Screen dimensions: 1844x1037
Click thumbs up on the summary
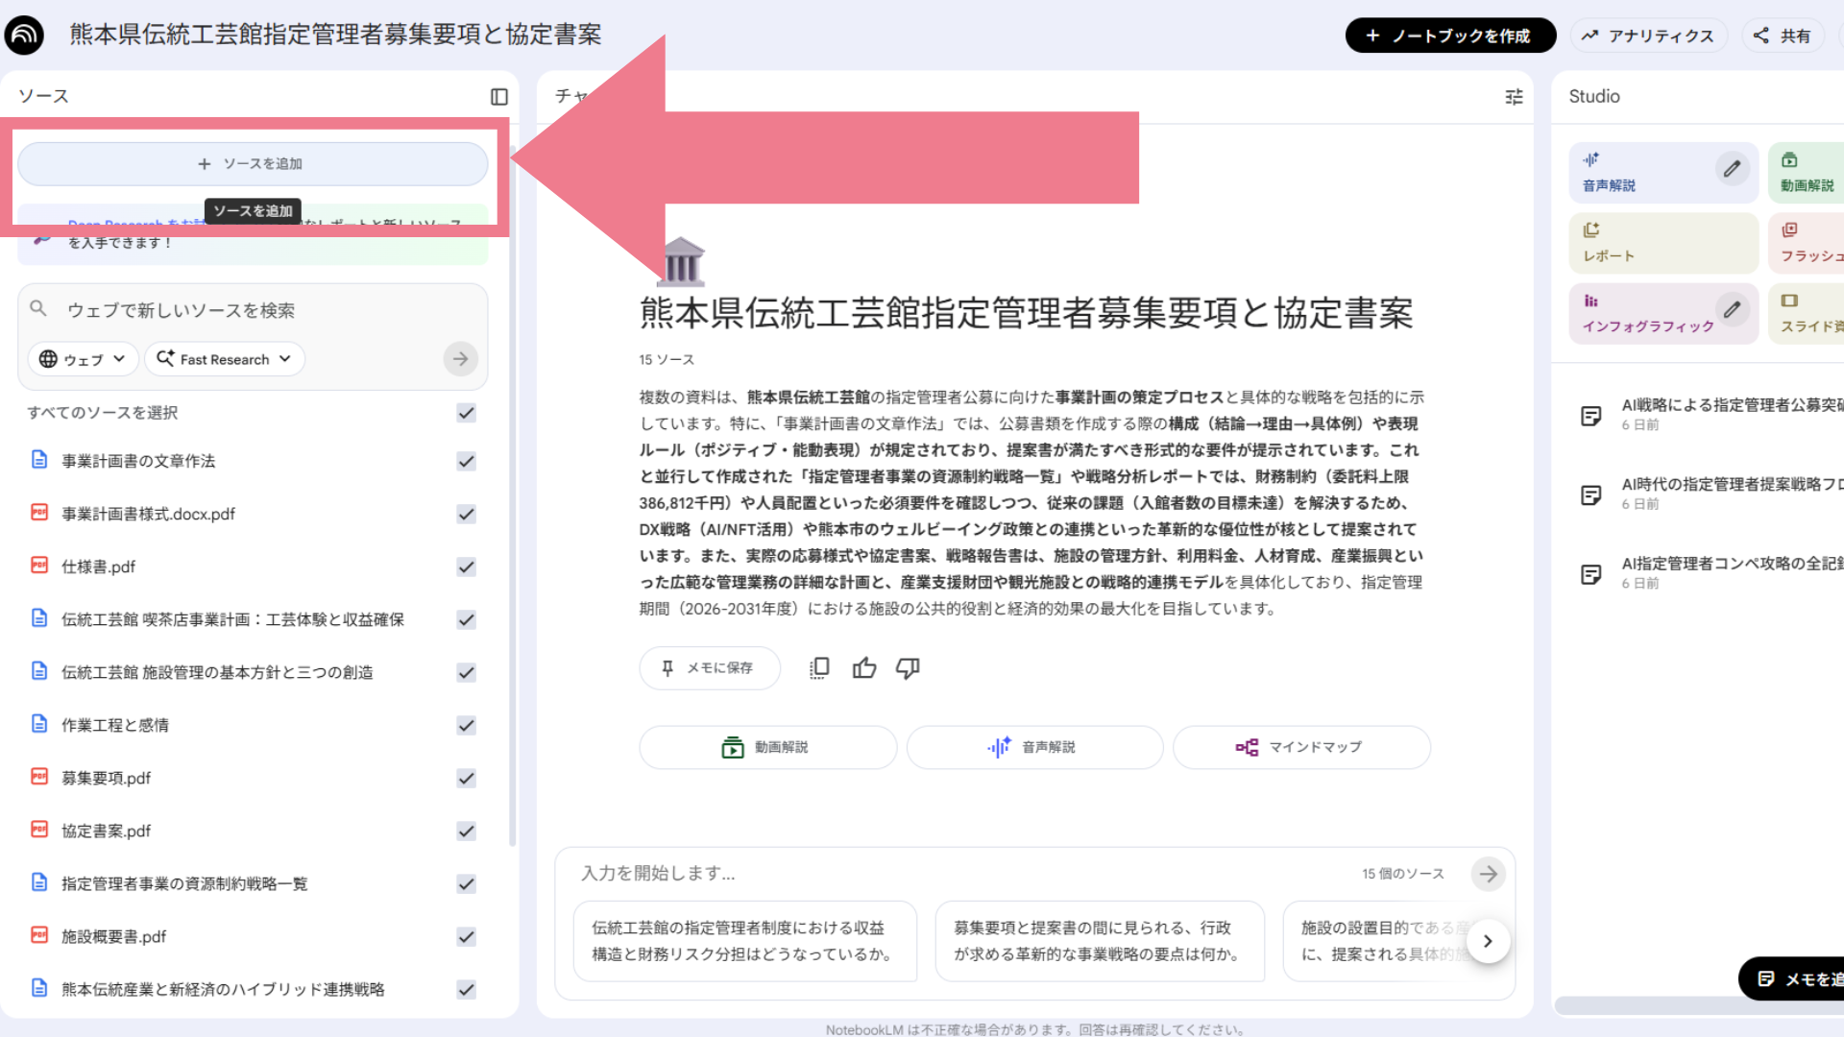click(864, 668)
